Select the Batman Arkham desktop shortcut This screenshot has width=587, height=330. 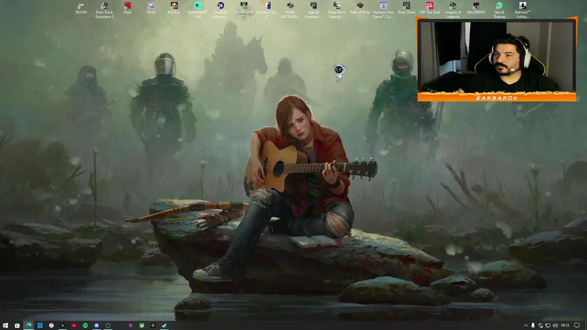[523, 10]
